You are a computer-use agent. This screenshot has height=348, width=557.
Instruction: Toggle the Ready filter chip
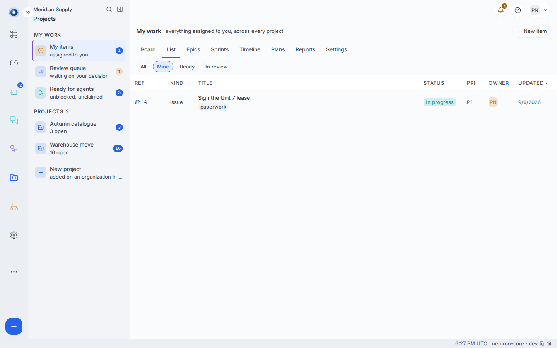187,67
